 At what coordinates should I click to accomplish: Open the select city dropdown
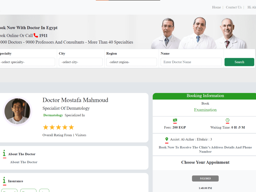coord(81,62)
